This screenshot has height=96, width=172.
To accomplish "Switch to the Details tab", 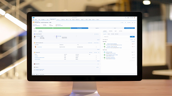I will [35, 31].
